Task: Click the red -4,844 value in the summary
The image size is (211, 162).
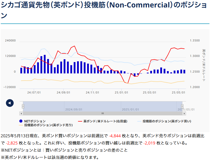Action: point(115,135)
